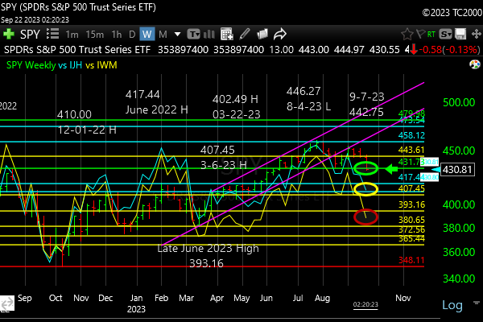The width and height of the screenshot is (483, 322).
Task: Open the symbol list icon beside SPY
Action: tap(54, 35)
